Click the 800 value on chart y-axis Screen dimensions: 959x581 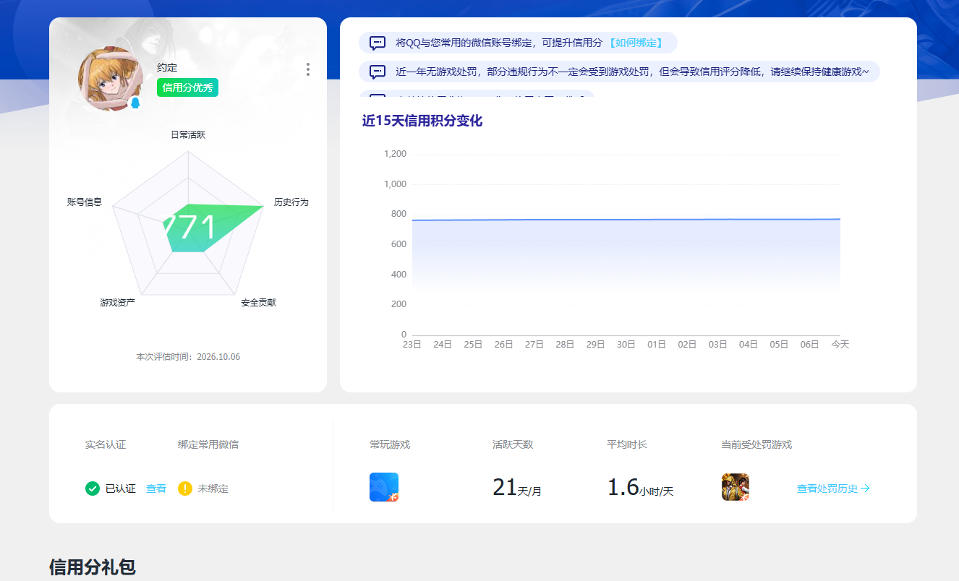[398, 214]
